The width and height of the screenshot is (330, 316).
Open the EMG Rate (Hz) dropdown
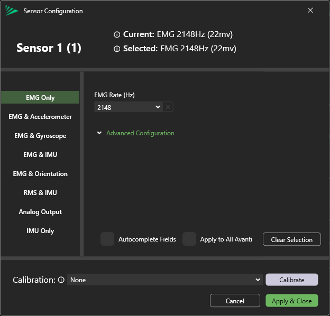(x=129, y=107)
